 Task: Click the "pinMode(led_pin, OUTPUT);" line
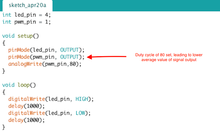46,50
